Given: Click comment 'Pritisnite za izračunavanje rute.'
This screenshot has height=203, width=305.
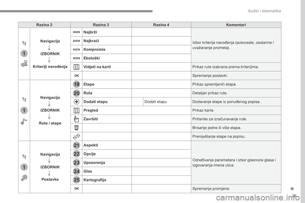Looking at the screenshot, I should [x=220, y=119].
